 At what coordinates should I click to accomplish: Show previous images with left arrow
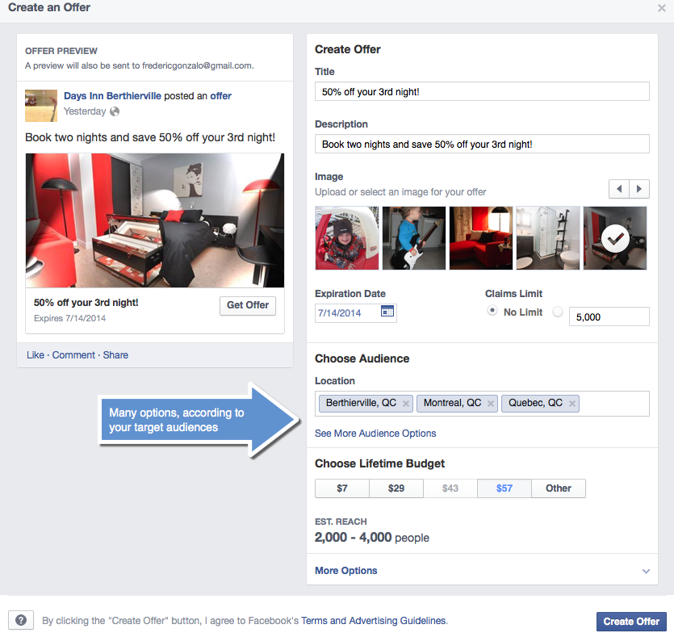[x=619, y=189]
